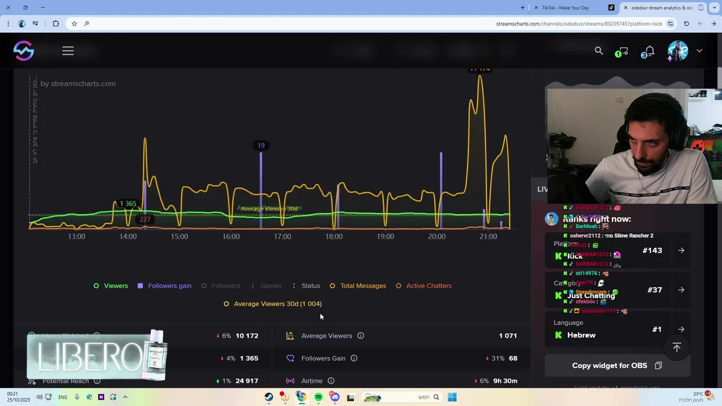722x406 pixels.
Task: Toggle Average Viewers 30d legend item
Action: (x=273, y=304)
